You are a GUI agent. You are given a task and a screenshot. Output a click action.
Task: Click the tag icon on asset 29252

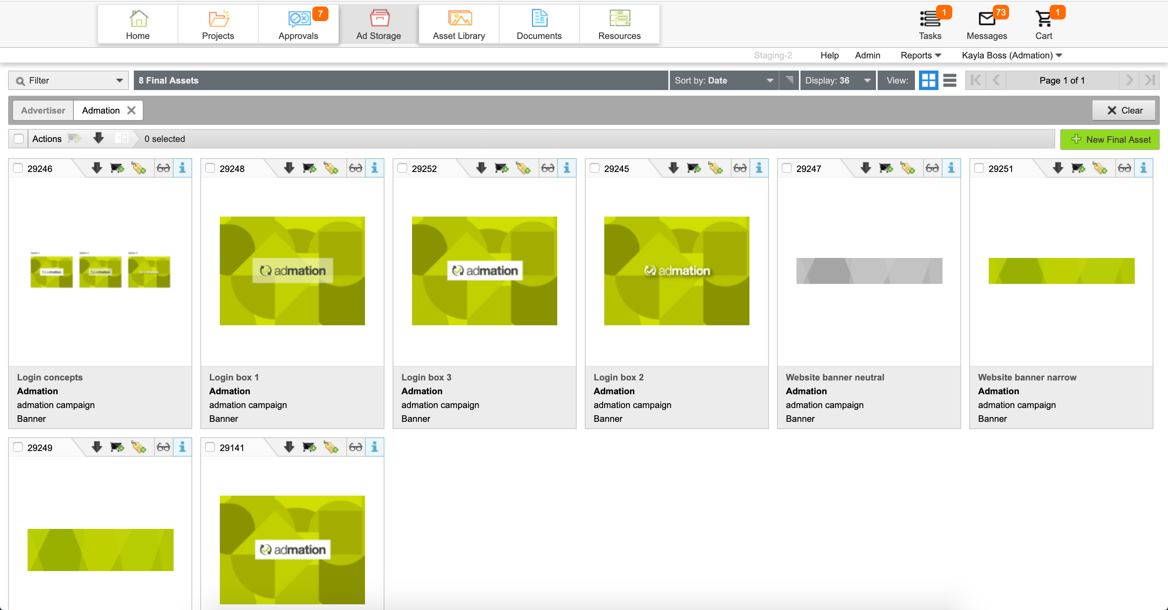(x=523, y=168)
